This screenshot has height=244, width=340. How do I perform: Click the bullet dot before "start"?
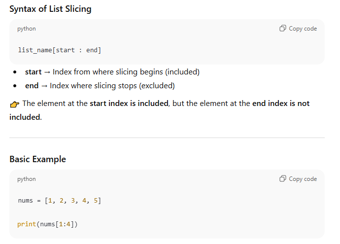click(16, 72)
